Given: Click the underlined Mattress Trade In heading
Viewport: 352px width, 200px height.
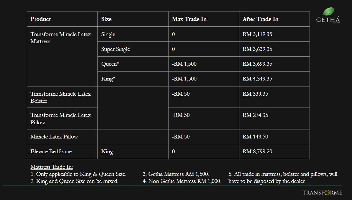Looking at the screenshot, I should (x=52, y=167).
